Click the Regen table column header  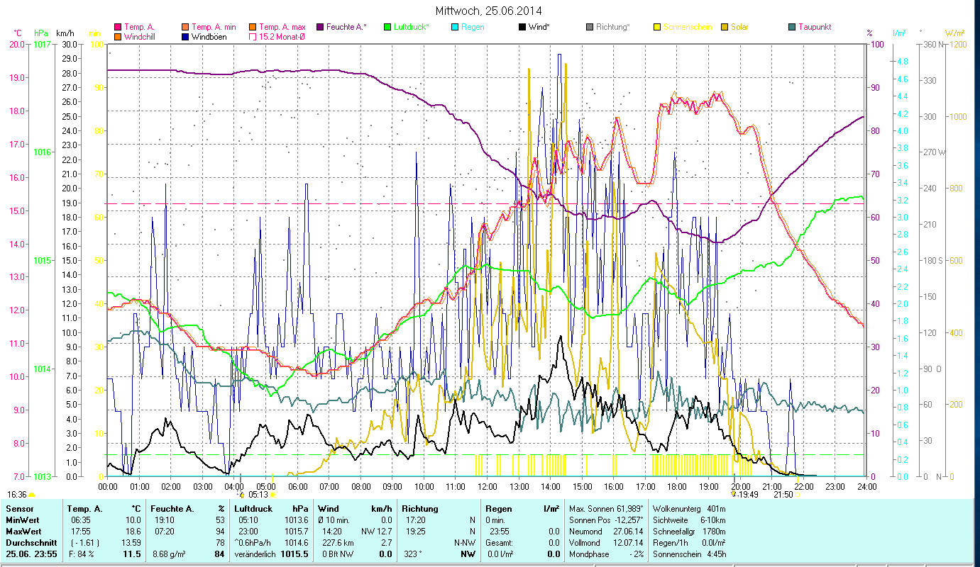coord(498,509)
